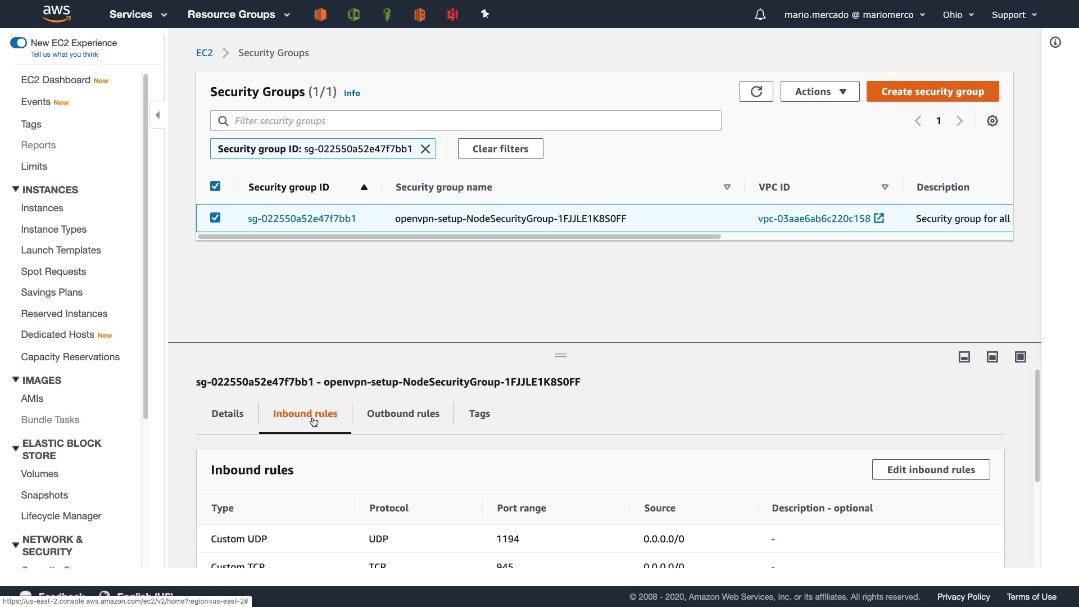Screen dimensions: 1079x607
Task: Click Edit inbound rules button
Action: coord(930,470)
